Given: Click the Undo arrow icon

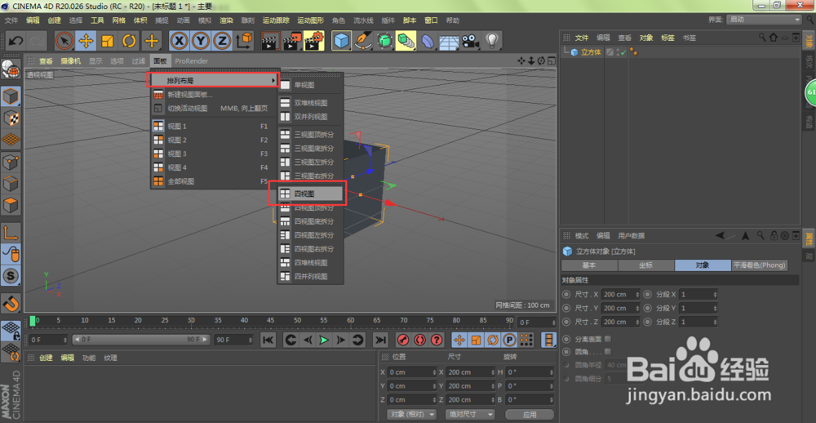Looking at the screenshot, I should click(x=16, y=41).
